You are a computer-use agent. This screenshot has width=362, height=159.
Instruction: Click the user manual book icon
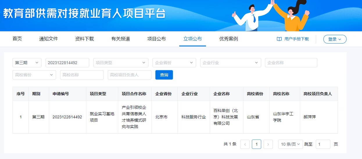coord(279,39)
